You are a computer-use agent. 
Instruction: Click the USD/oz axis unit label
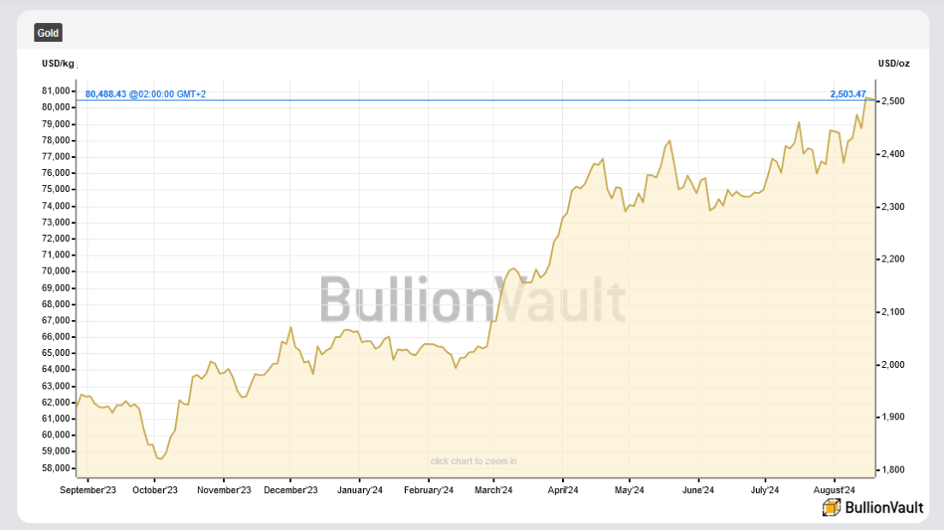coord(893,63)
